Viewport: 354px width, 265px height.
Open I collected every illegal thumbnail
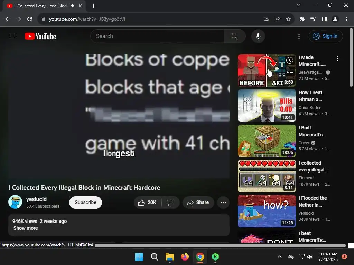pos(267,176)
